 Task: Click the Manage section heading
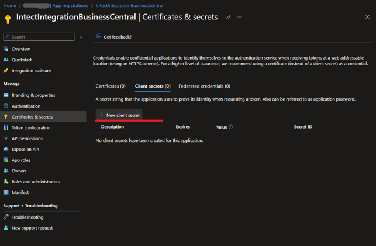pos(12,84)
